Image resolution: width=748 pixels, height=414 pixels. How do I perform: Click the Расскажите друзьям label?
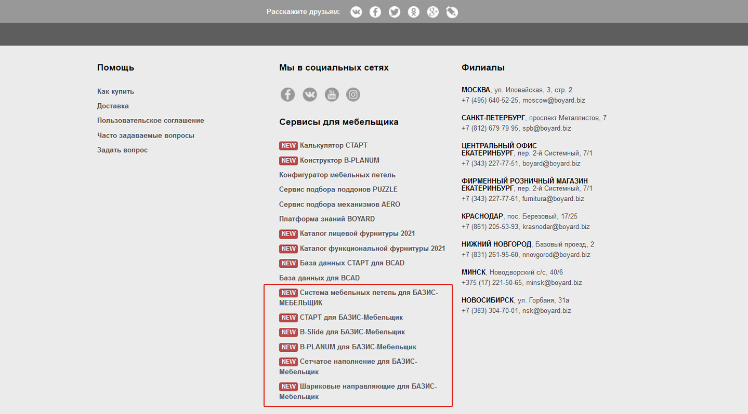303,11
